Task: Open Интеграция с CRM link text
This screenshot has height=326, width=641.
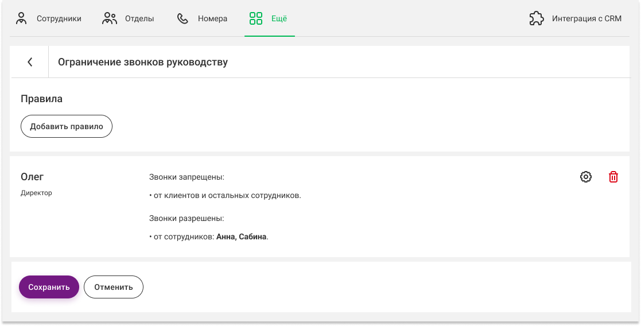Action: [586, 18]
